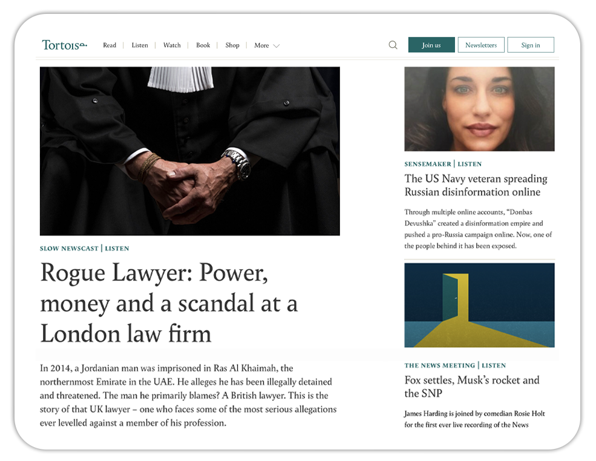Open the Read menu item
Image resolution: width=596 pixels, height=461 pixels.
click(x=110, y=45)
